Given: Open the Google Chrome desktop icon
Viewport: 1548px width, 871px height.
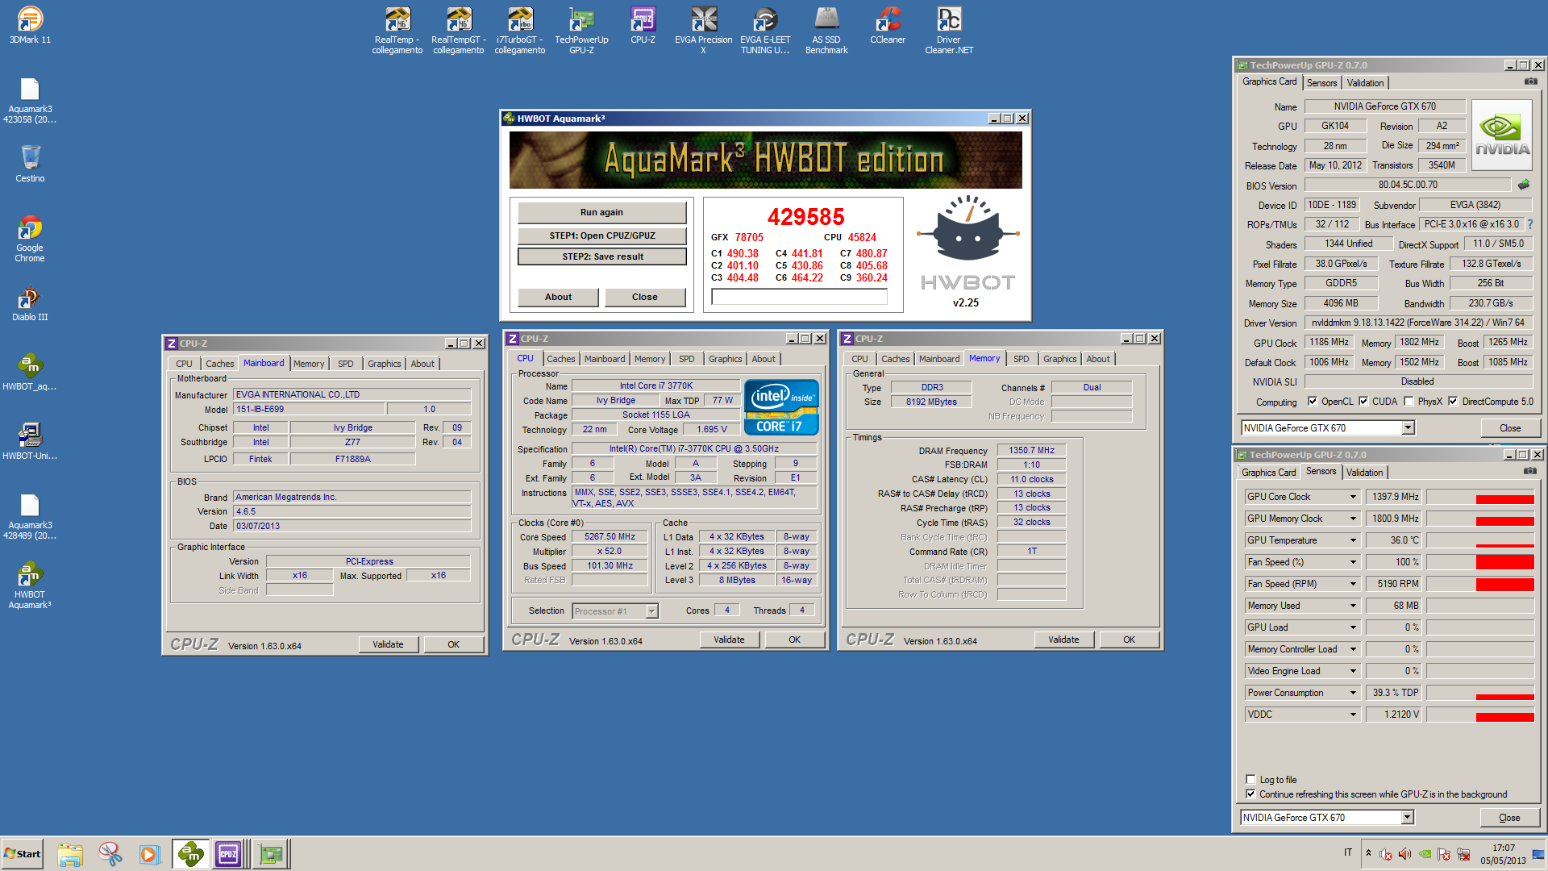Looking at the screenshot, I should coord(30,239).
